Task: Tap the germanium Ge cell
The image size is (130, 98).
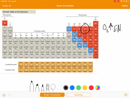Action: click(74, 40)
